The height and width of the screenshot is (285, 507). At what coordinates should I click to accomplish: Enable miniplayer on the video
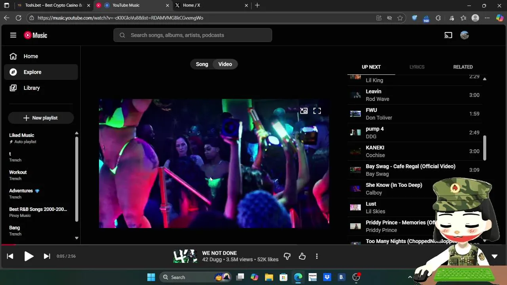(x=304, y=111)
